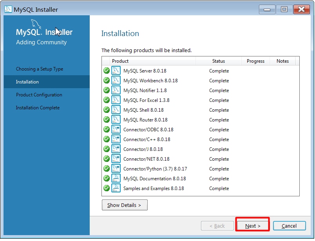Click green checkmark beside MySQL For Excel

107,100
